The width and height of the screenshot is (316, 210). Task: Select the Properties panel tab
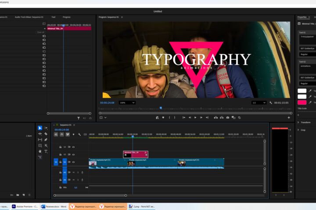[x=302, y=17]
